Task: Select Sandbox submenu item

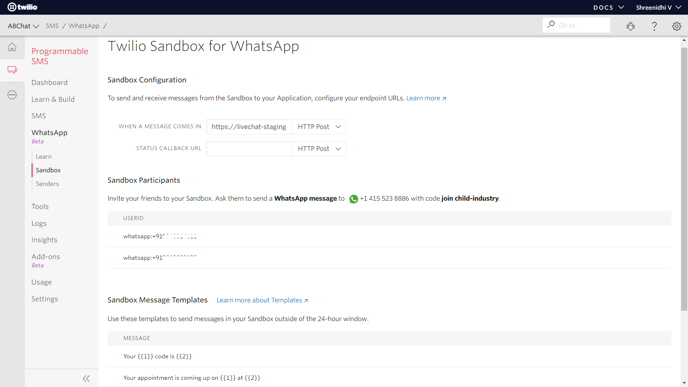Action: (48, 170)
